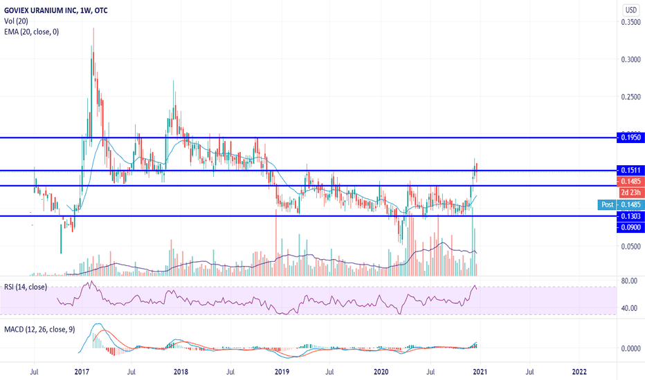Screen dimensions: 645x380
Task: Click the 2017 label on time axis
Action: (x=82, y=372)
